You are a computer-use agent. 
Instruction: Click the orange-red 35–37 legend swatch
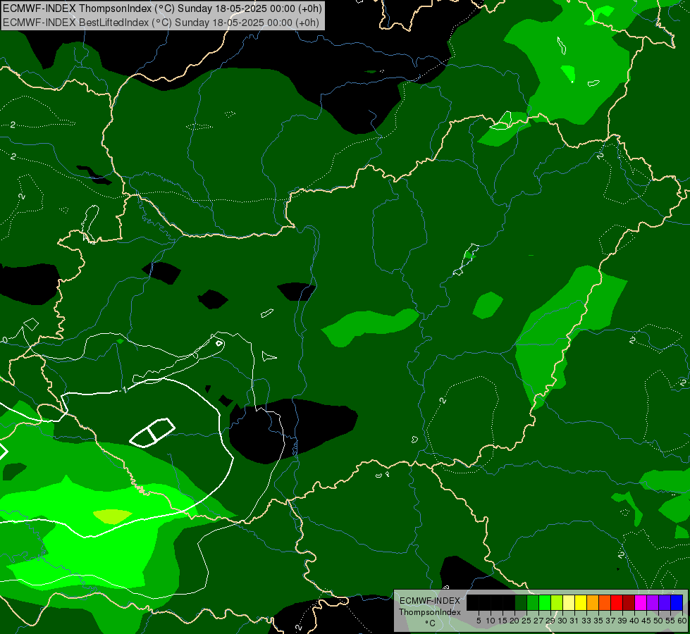tap(605, 602)
